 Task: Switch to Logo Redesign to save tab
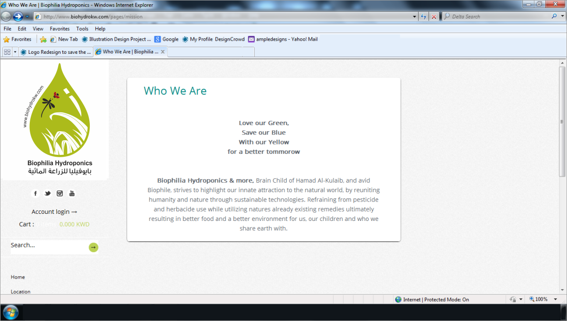pyautogui.click(x=56, y=52)
